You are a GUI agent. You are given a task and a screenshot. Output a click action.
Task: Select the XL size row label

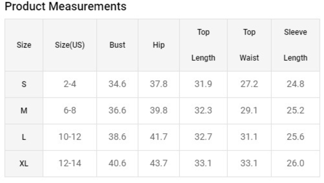pyautogui.click(x=24, y=164)
